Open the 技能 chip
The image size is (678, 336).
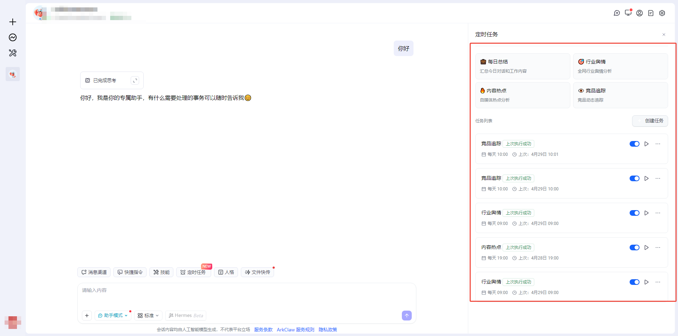point(161,272)
